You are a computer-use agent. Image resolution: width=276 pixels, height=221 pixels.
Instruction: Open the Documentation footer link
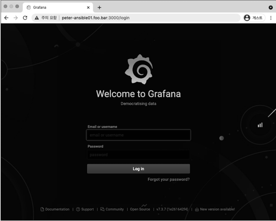(x=55, y=209)
